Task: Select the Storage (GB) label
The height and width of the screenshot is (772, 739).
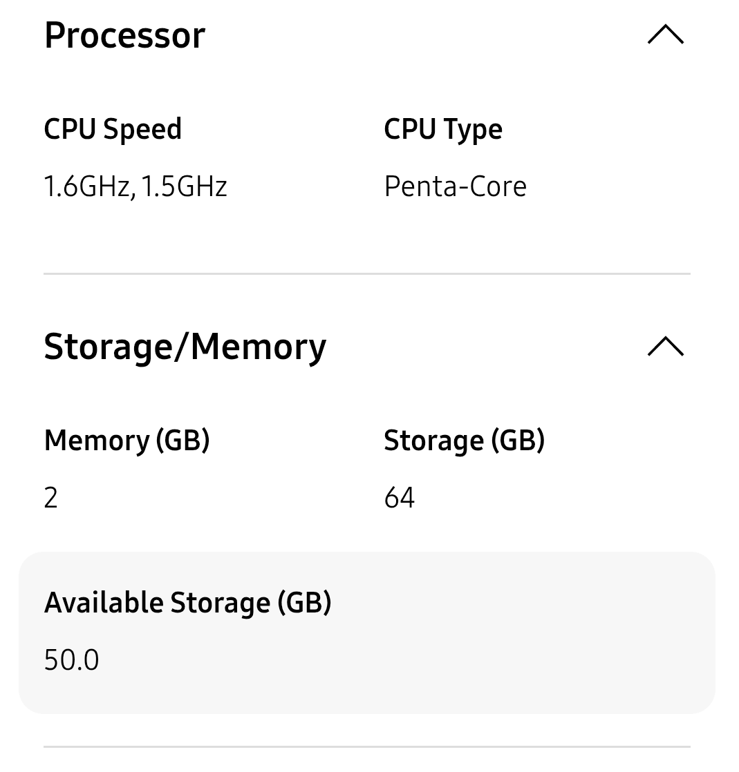Action: [x=464, y=441]
